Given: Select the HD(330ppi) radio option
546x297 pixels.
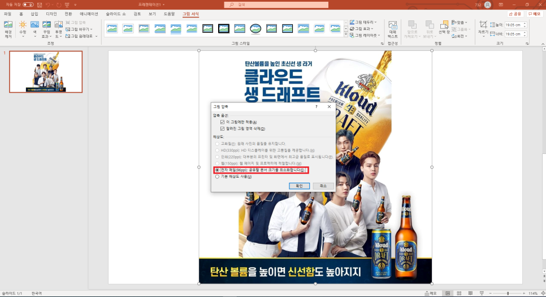Looking at the screenshot, I should click(x=217, y=150).
